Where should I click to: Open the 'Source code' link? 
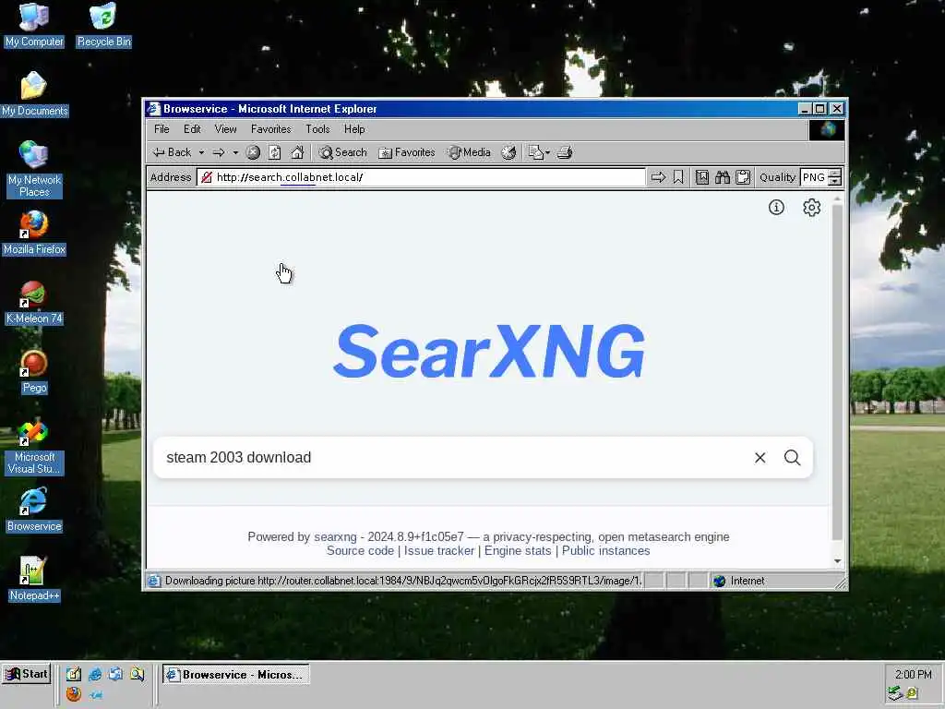coord(360,550)
